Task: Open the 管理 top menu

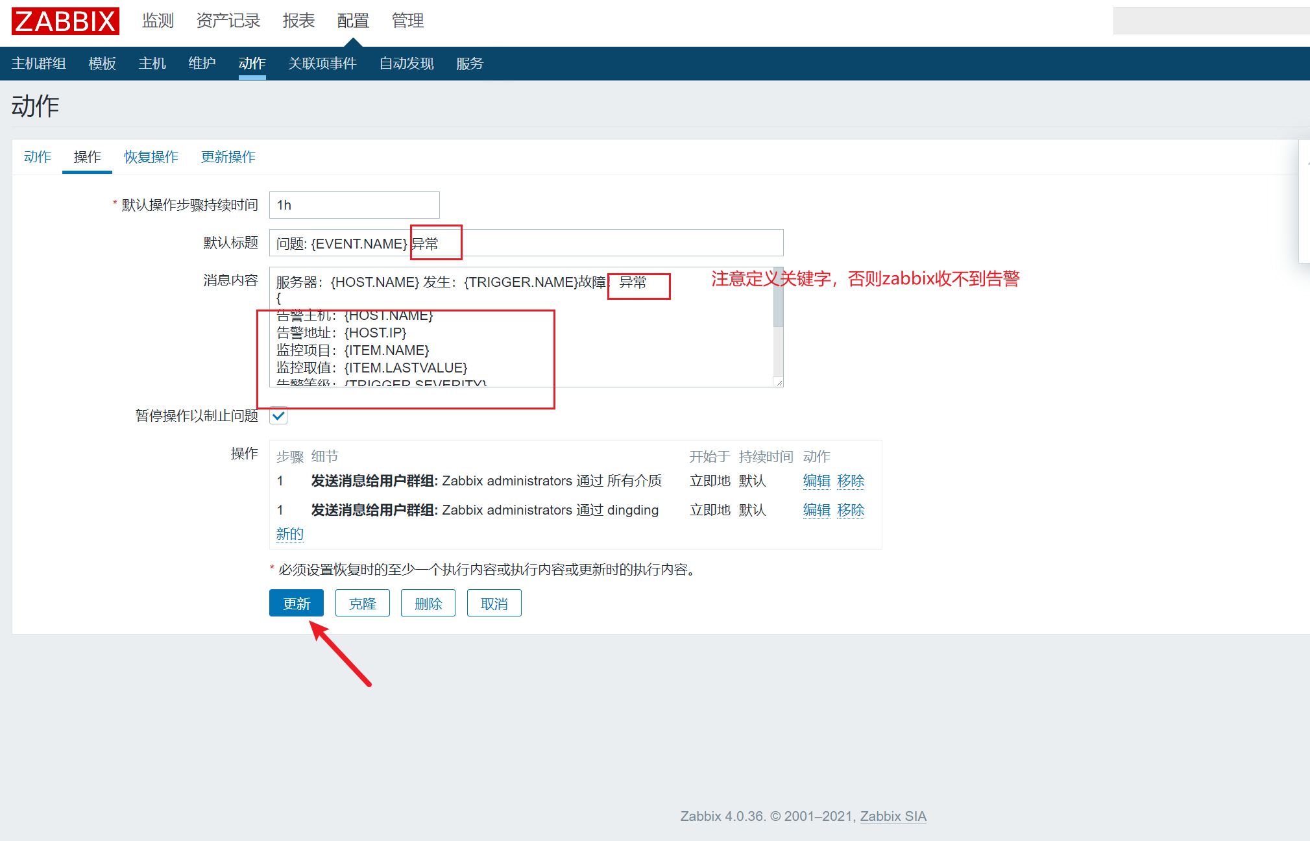Action: (x=407, y=21)
